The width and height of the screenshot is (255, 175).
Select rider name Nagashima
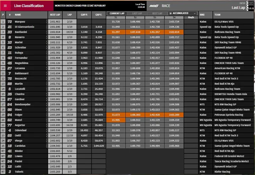tap(22, 63)
